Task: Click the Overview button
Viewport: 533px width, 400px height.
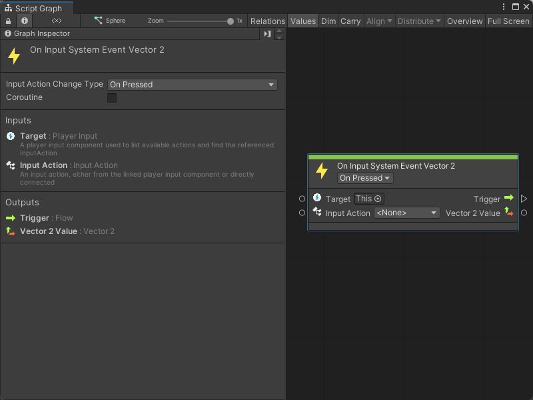Action: click(464, 21)
